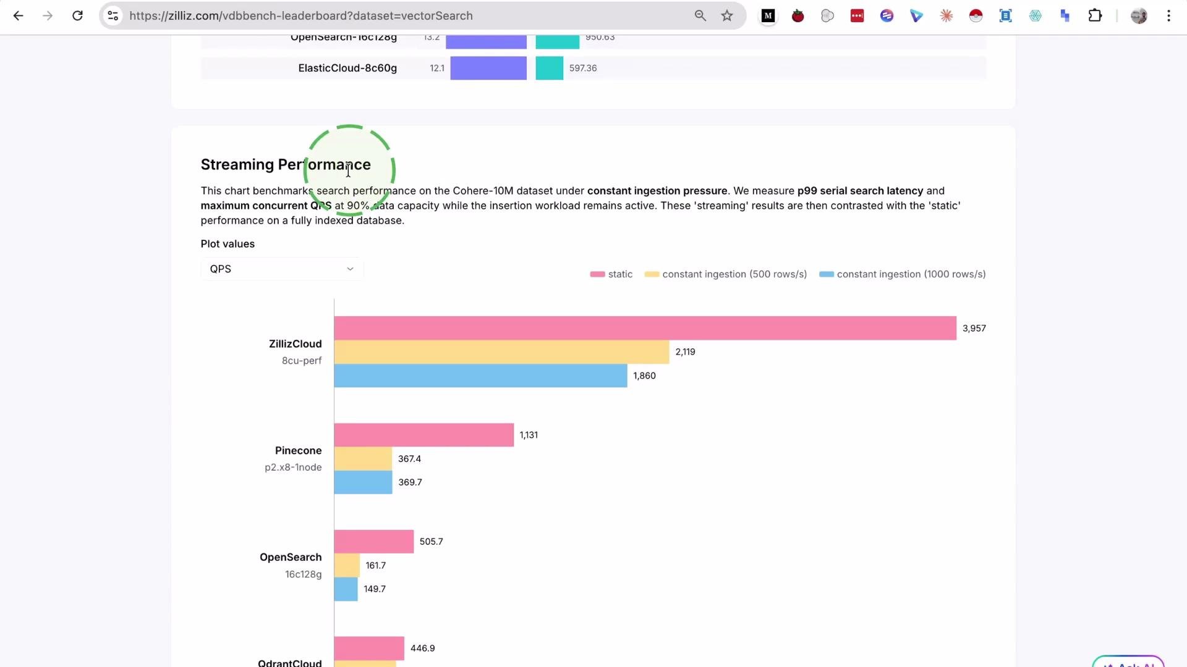Click the orange starburst extension icon
The width and height of the screenshot is (1187, 667).
[x=946, y=16]
